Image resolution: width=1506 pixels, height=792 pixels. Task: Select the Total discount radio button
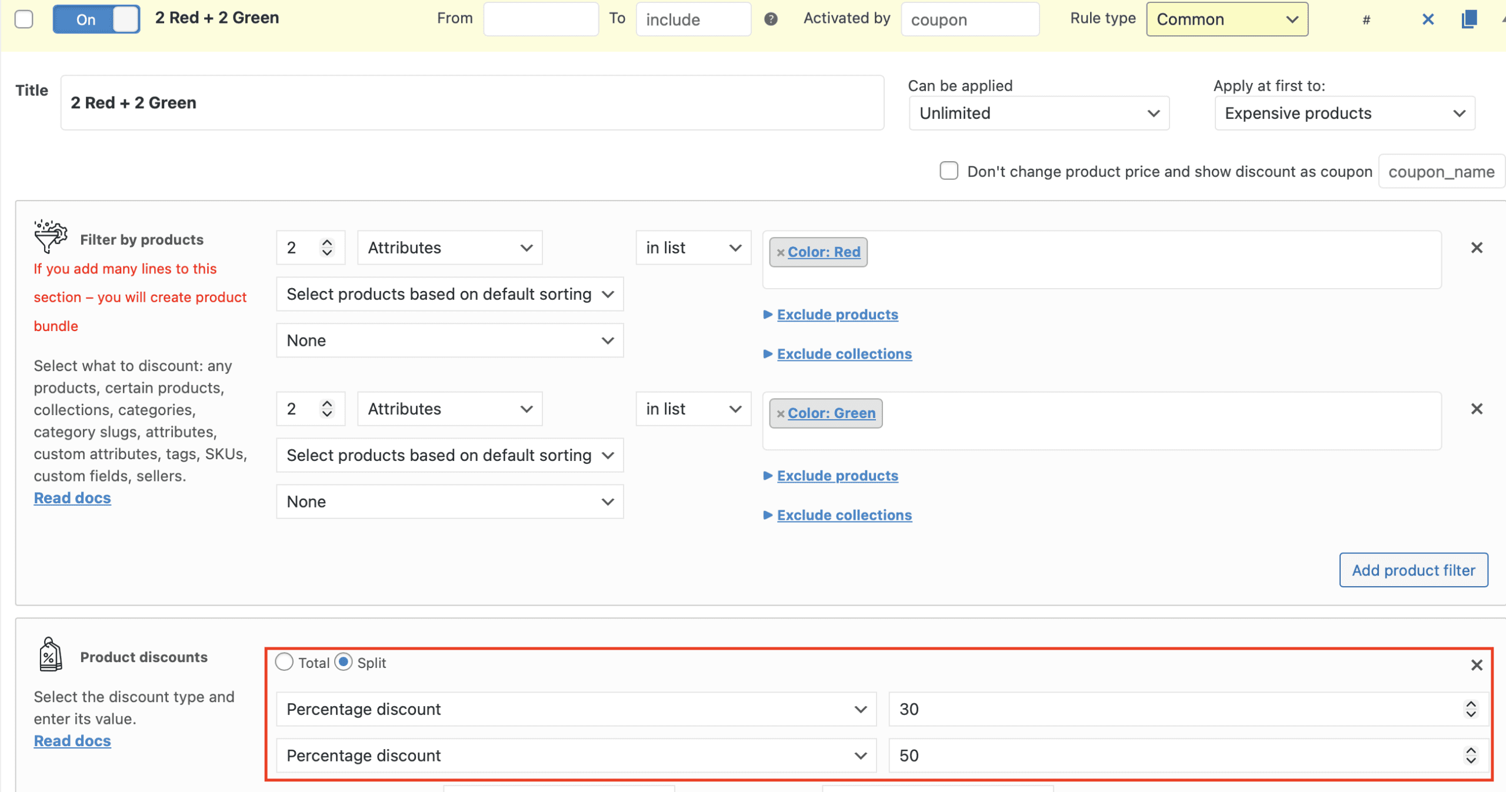[x=284, y=662]
